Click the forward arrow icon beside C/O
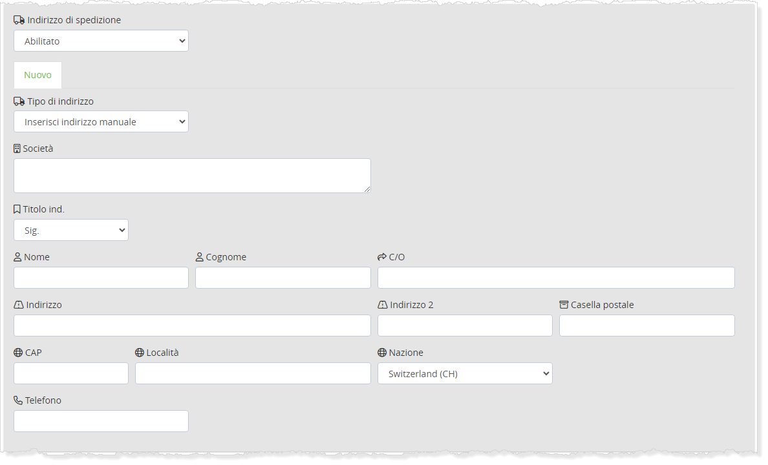This screenshot has height=465, width=768. point(382,257)
